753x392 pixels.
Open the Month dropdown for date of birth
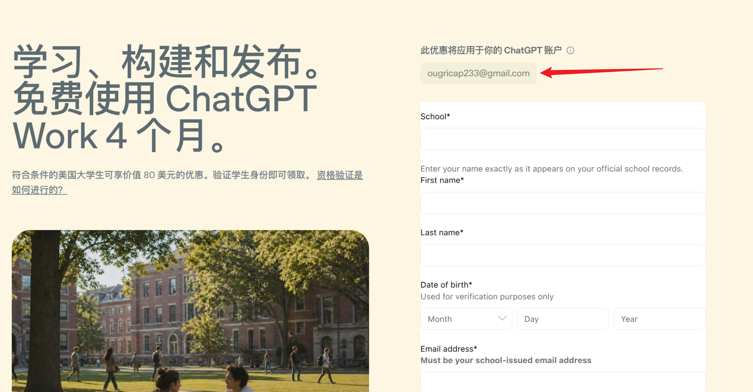point(466,319)
